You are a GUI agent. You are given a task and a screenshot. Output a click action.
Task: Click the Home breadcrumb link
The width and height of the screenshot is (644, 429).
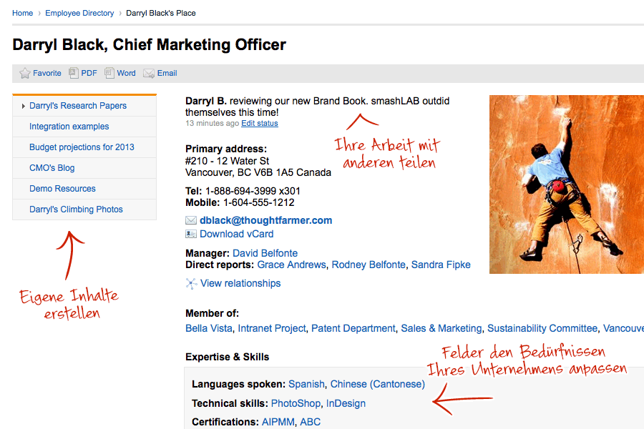click(23, 13)
